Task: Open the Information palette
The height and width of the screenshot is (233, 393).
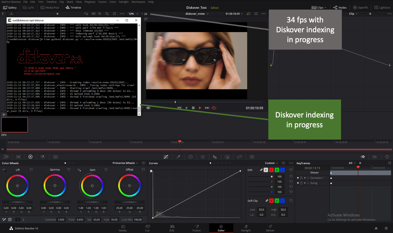Action: point(387,157)
